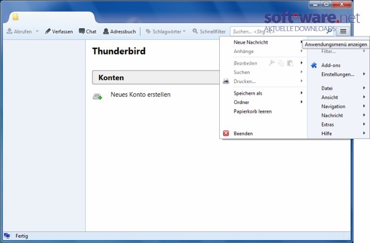Click the copy icon beside Bearbeiten
This screenshot has width=370, height=243.
(281, 63)
